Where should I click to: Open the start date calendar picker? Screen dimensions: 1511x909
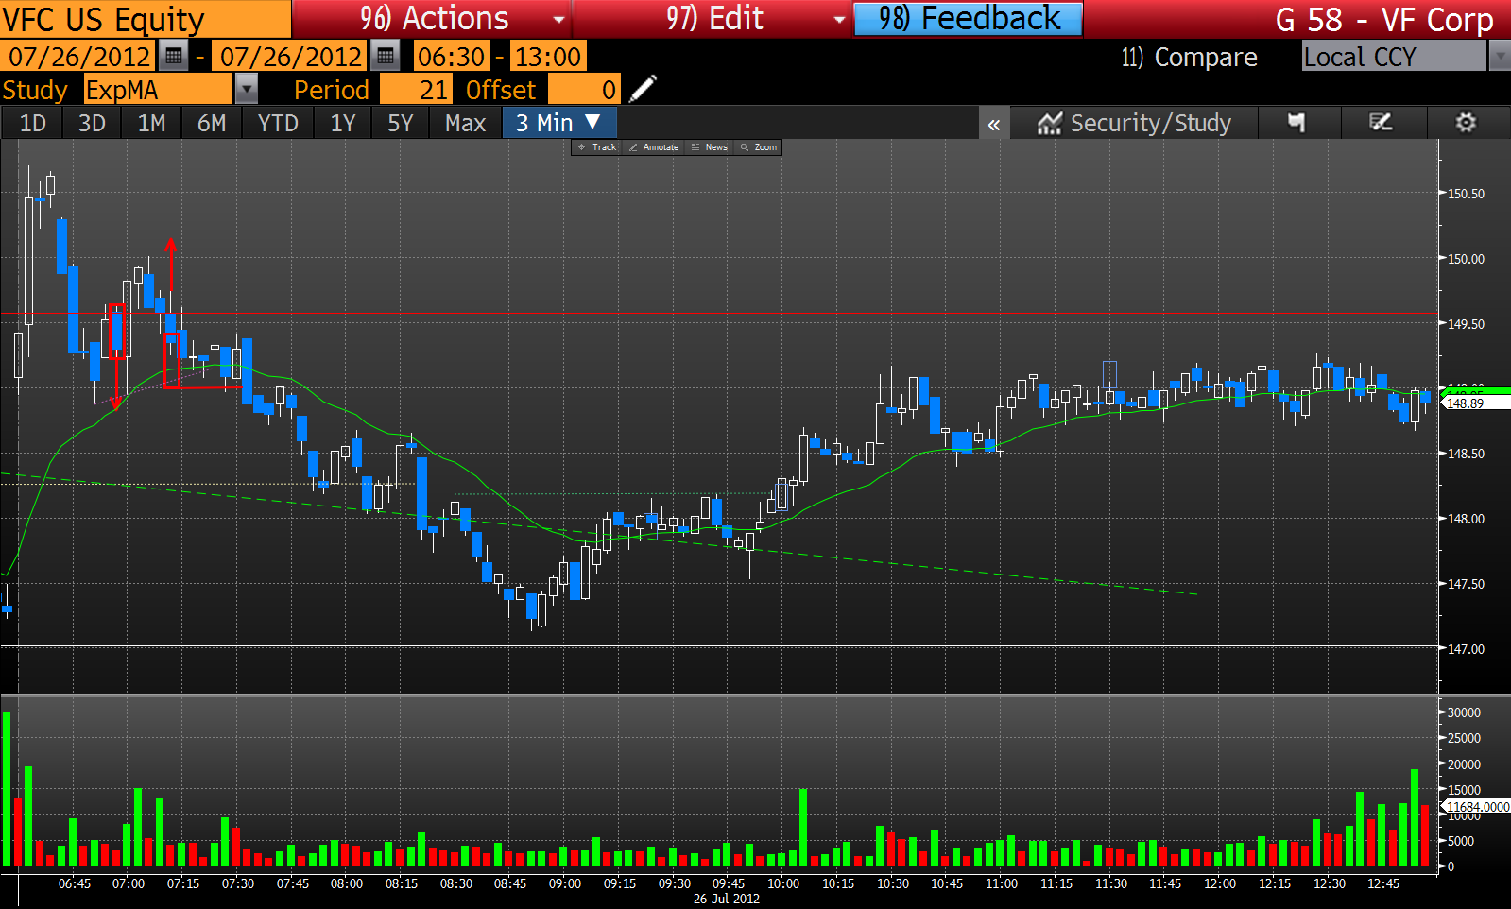(x=173, y=57)
